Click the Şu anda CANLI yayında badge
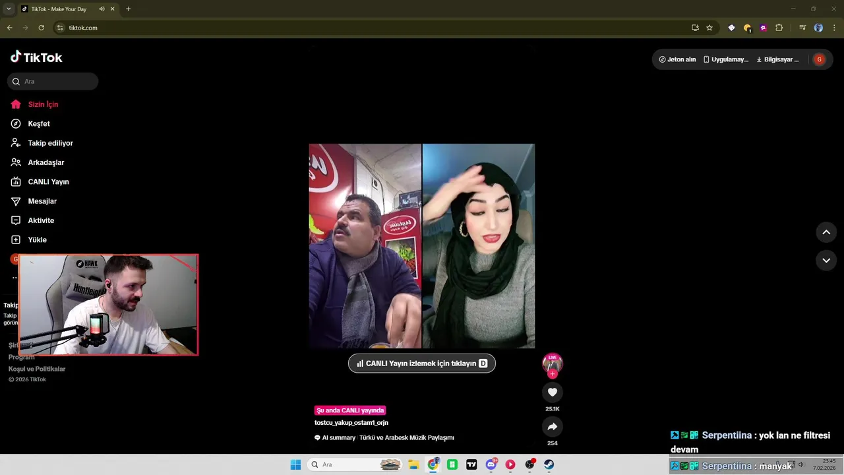 point(350,410)
